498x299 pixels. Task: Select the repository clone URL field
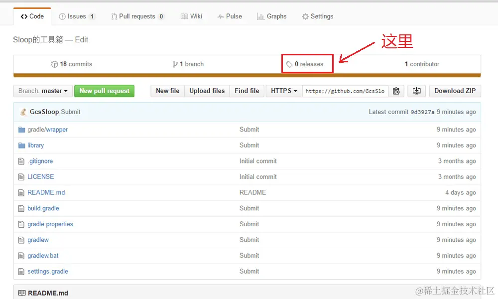point(345,91)
